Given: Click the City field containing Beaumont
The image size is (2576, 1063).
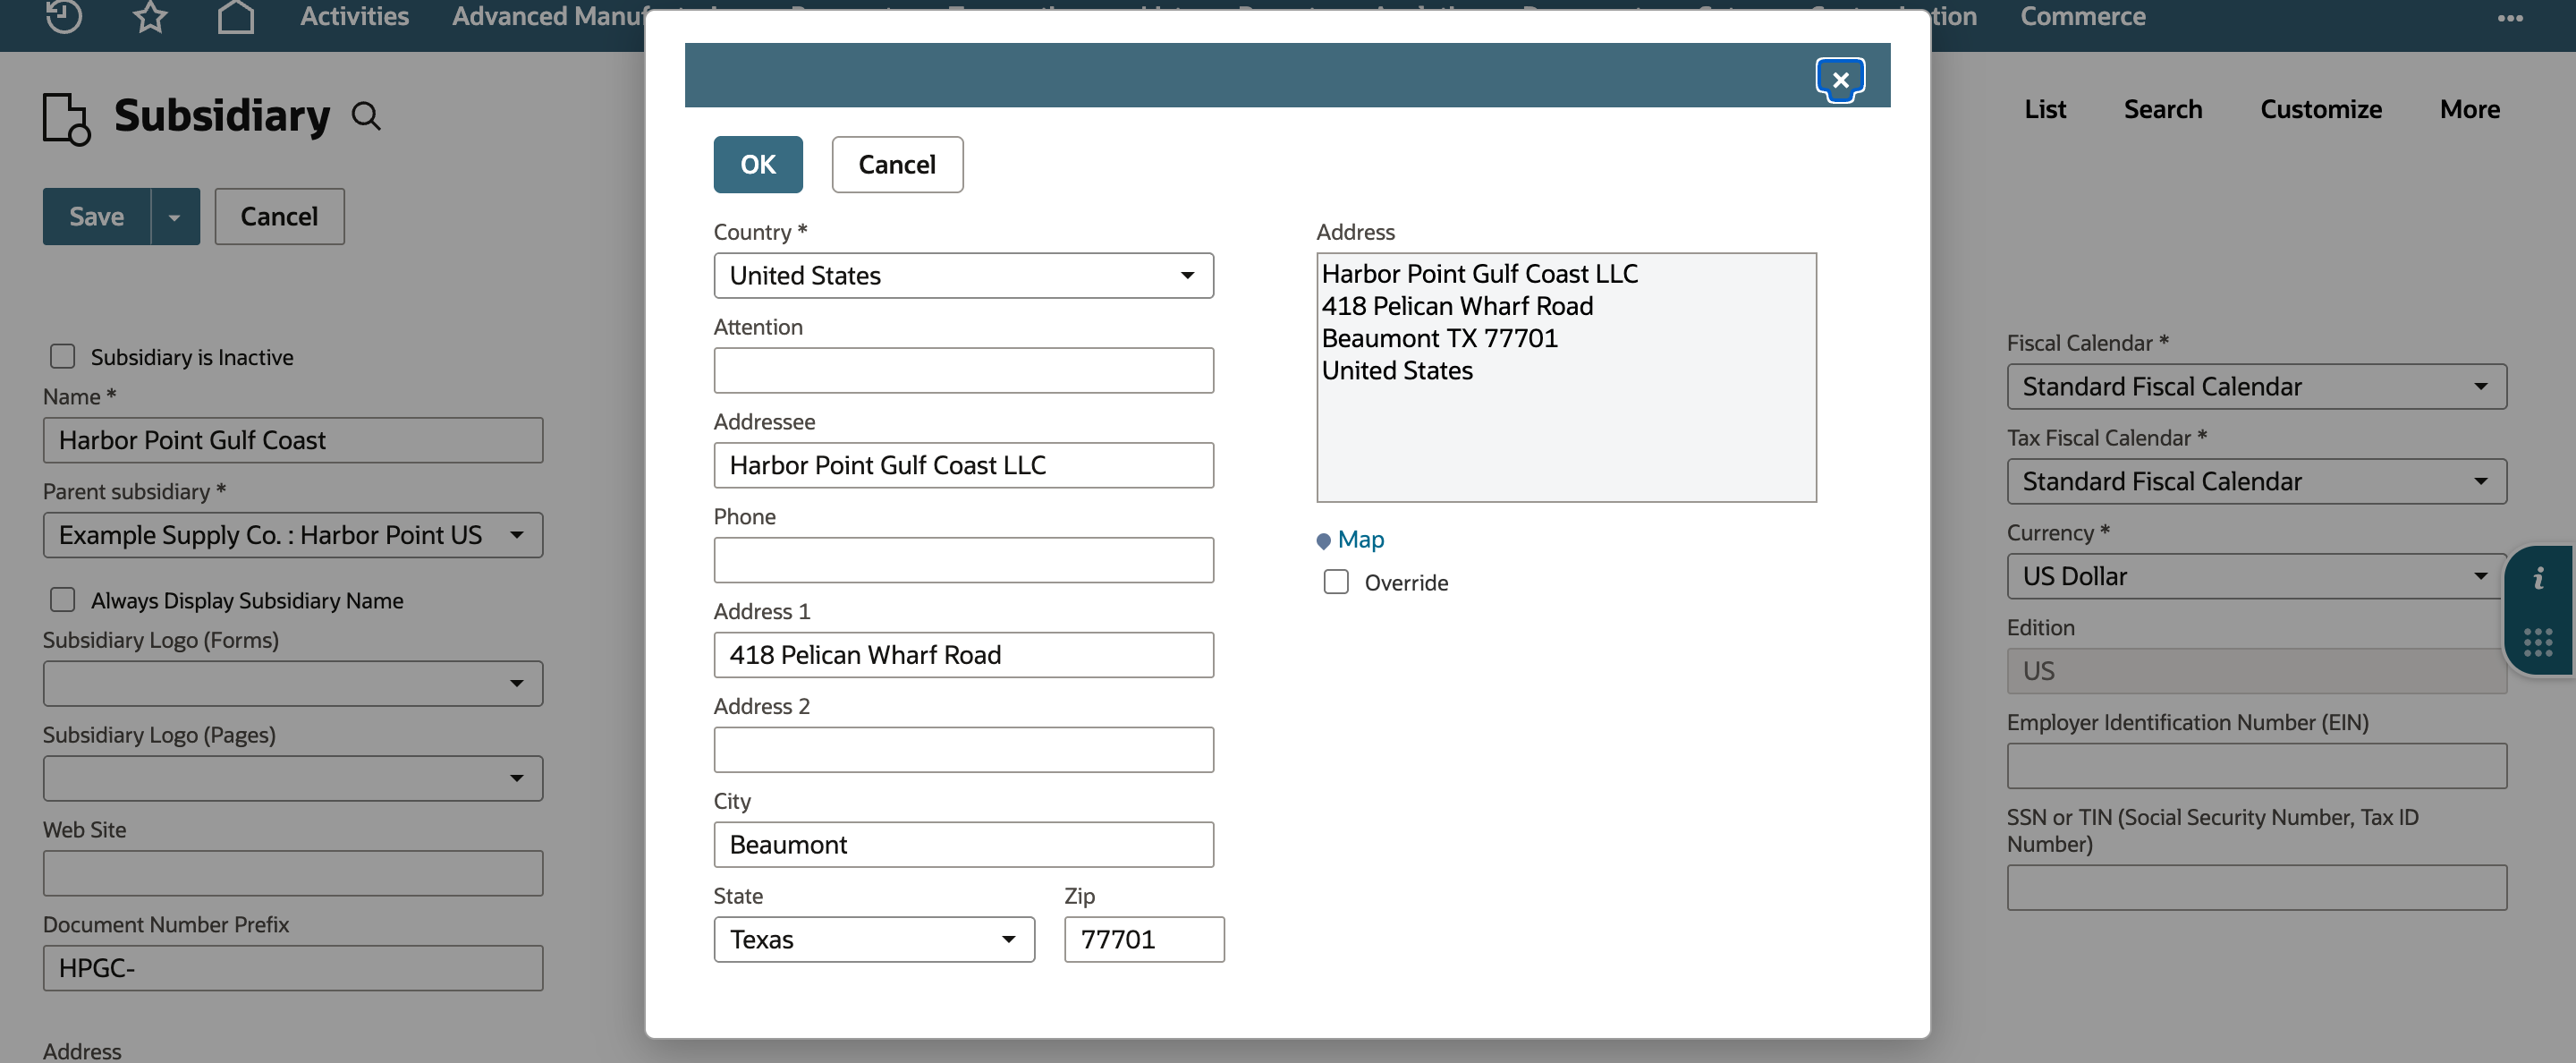Looking at the screenshot, I should [963, 844].
